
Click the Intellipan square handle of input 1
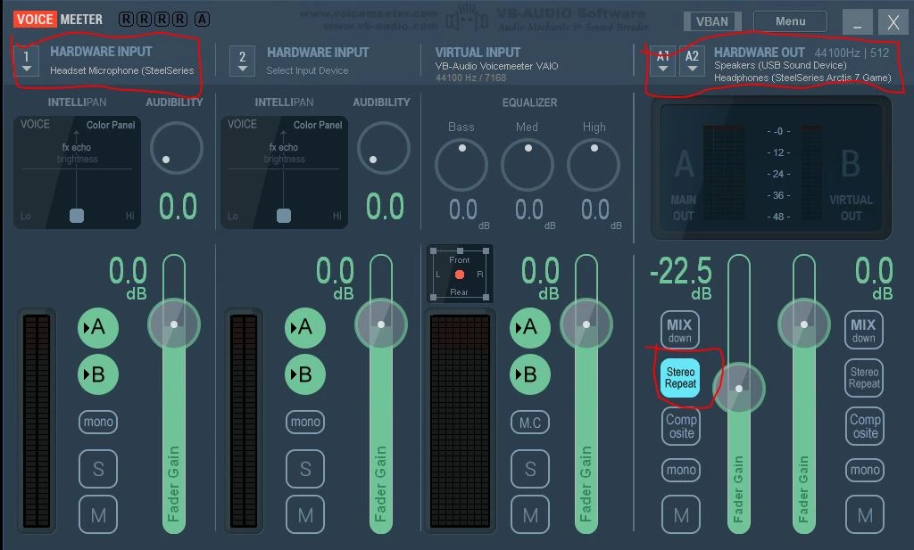pyautogui.click(x=77, y=216)
